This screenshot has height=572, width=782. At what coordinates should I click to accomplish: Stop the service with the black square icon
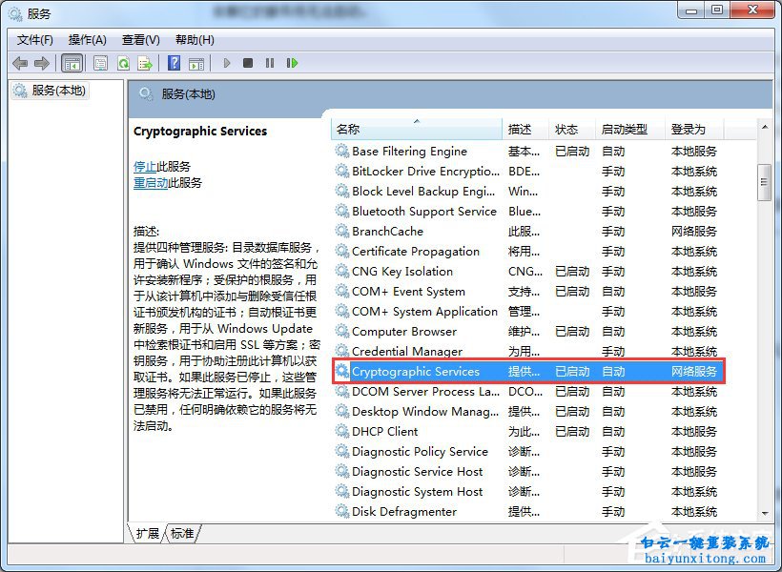pyautogui.click(x=248, y=63)
